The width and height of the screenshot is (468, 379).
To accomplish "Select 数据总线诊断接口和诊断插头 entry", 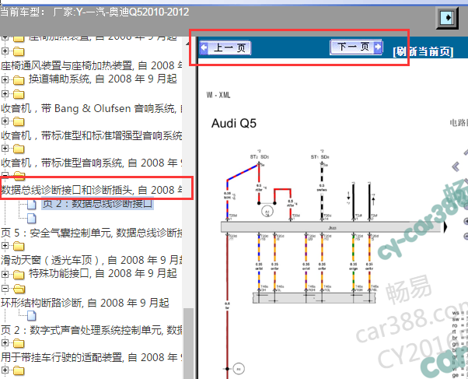I will [x=91, y=190].
